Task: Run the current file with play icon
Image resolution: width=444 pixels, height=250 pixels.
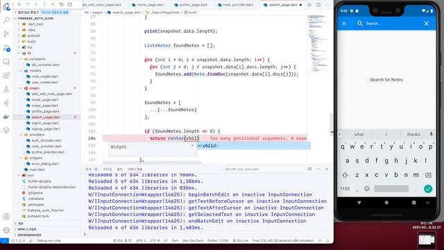Action: pos(309,5)
